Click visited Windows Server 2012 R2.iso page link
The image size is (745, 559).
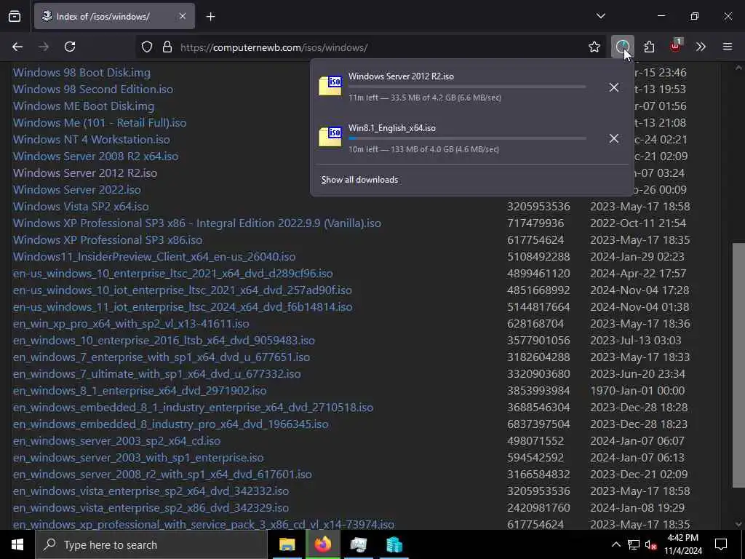point(85,173)
